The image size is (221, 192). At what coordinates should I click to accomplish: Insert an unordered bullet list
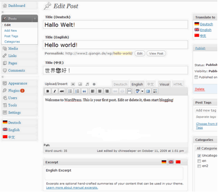[70, 91]
